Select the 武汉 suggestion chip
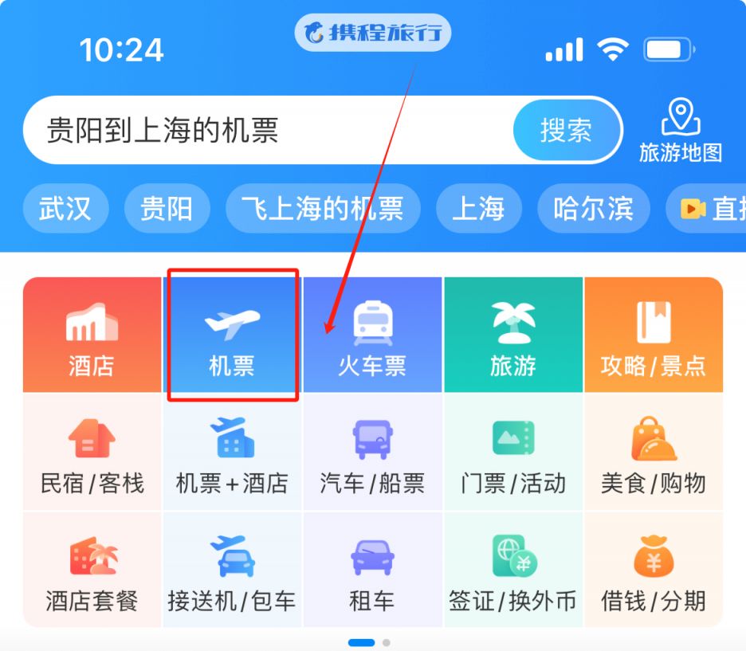Screen dimensions: 746x651 click(x=65, y=208)
